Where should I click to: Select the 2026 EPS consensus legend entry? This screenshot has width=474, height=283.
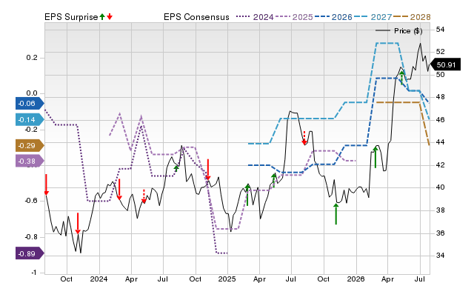point(333,17)
